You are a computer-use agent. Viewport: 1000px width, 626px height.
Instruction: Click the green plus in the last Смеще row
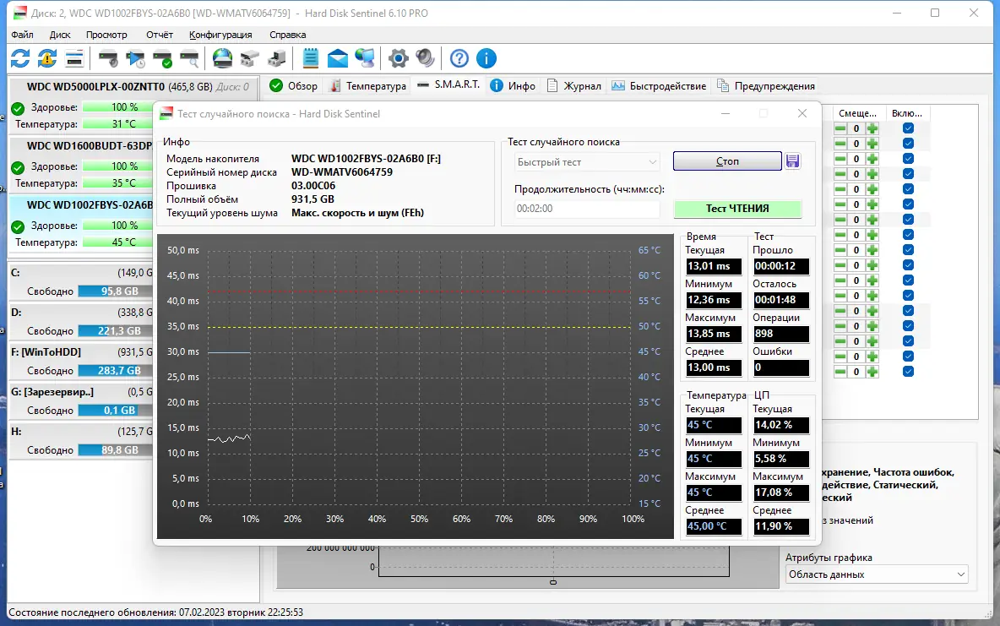[872, 372]
